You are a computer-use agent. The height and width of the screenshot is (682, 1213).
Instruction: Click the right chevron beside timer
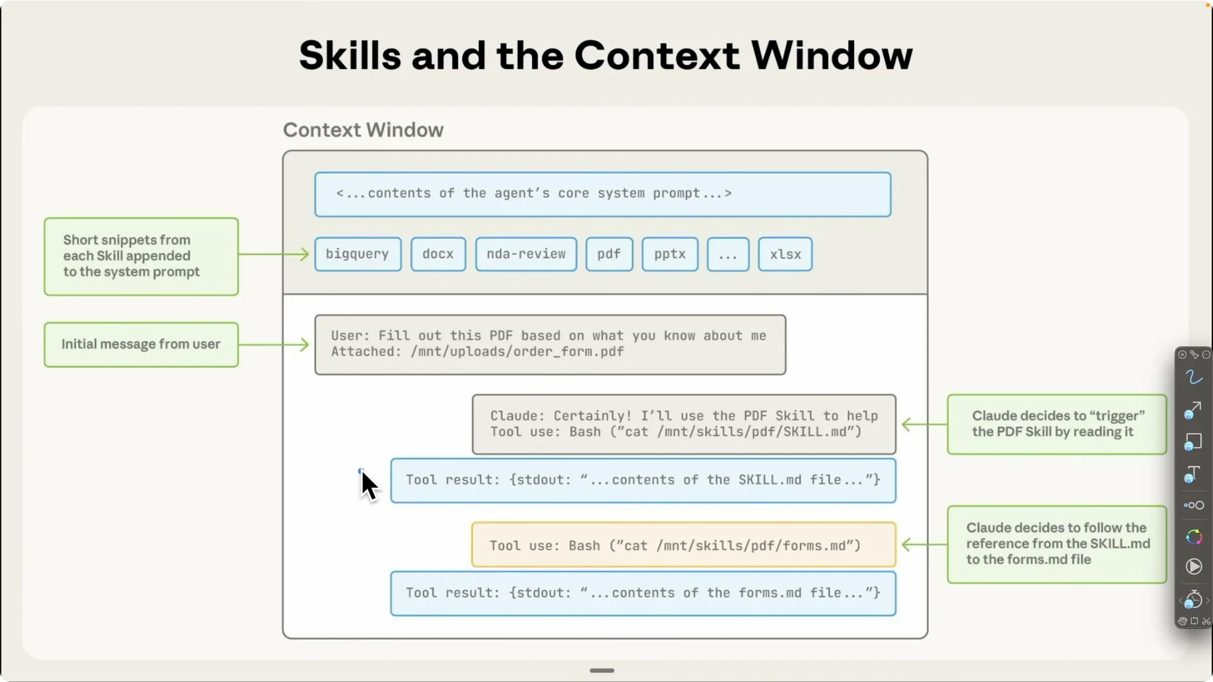pyautogui.click(x=1207, y=601)
